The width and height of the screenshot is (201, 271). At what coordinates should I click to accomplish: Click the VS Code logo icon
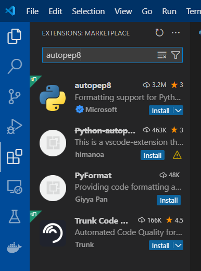pos(10,11)
